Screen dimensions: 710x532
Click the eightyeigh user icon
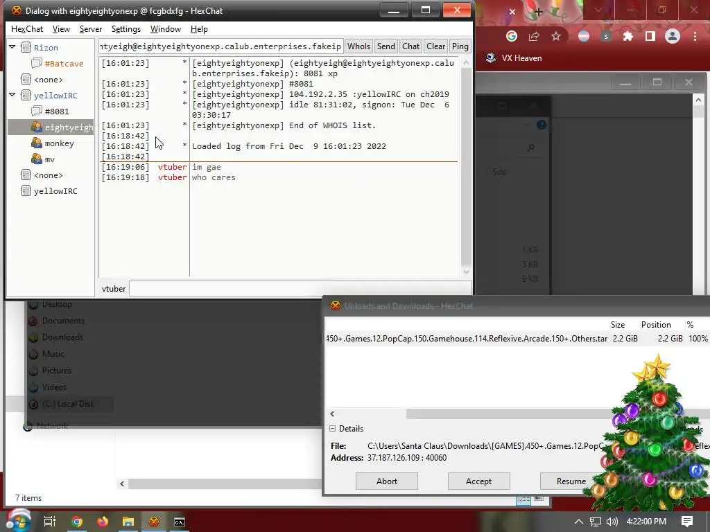click(x=37, y=127)
